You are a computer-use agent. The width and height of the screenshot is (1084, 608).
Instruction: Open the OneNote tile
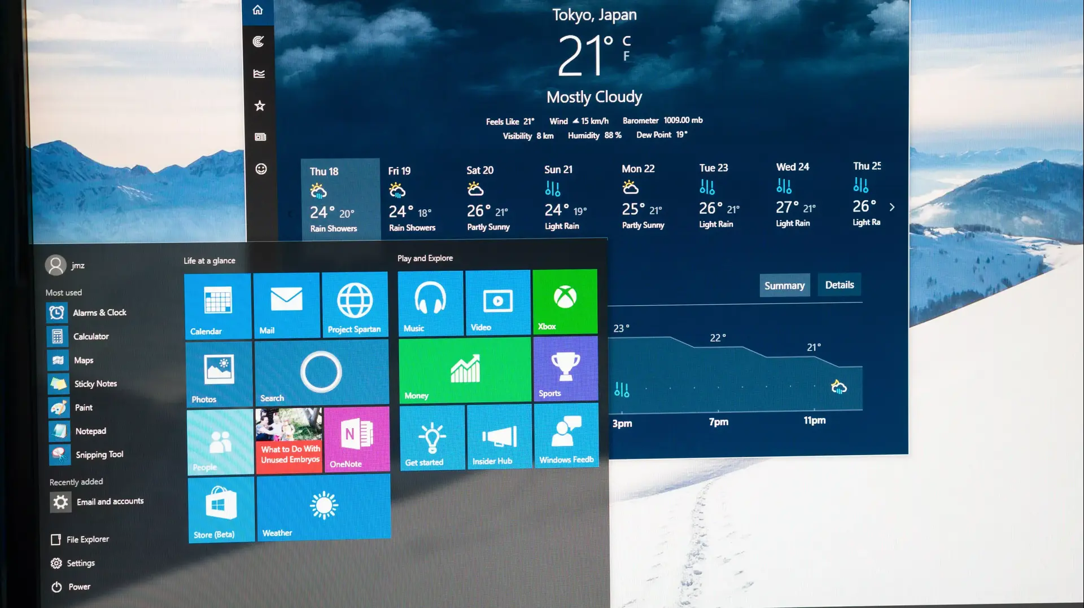pyautogui.click(x=357, y=439)
